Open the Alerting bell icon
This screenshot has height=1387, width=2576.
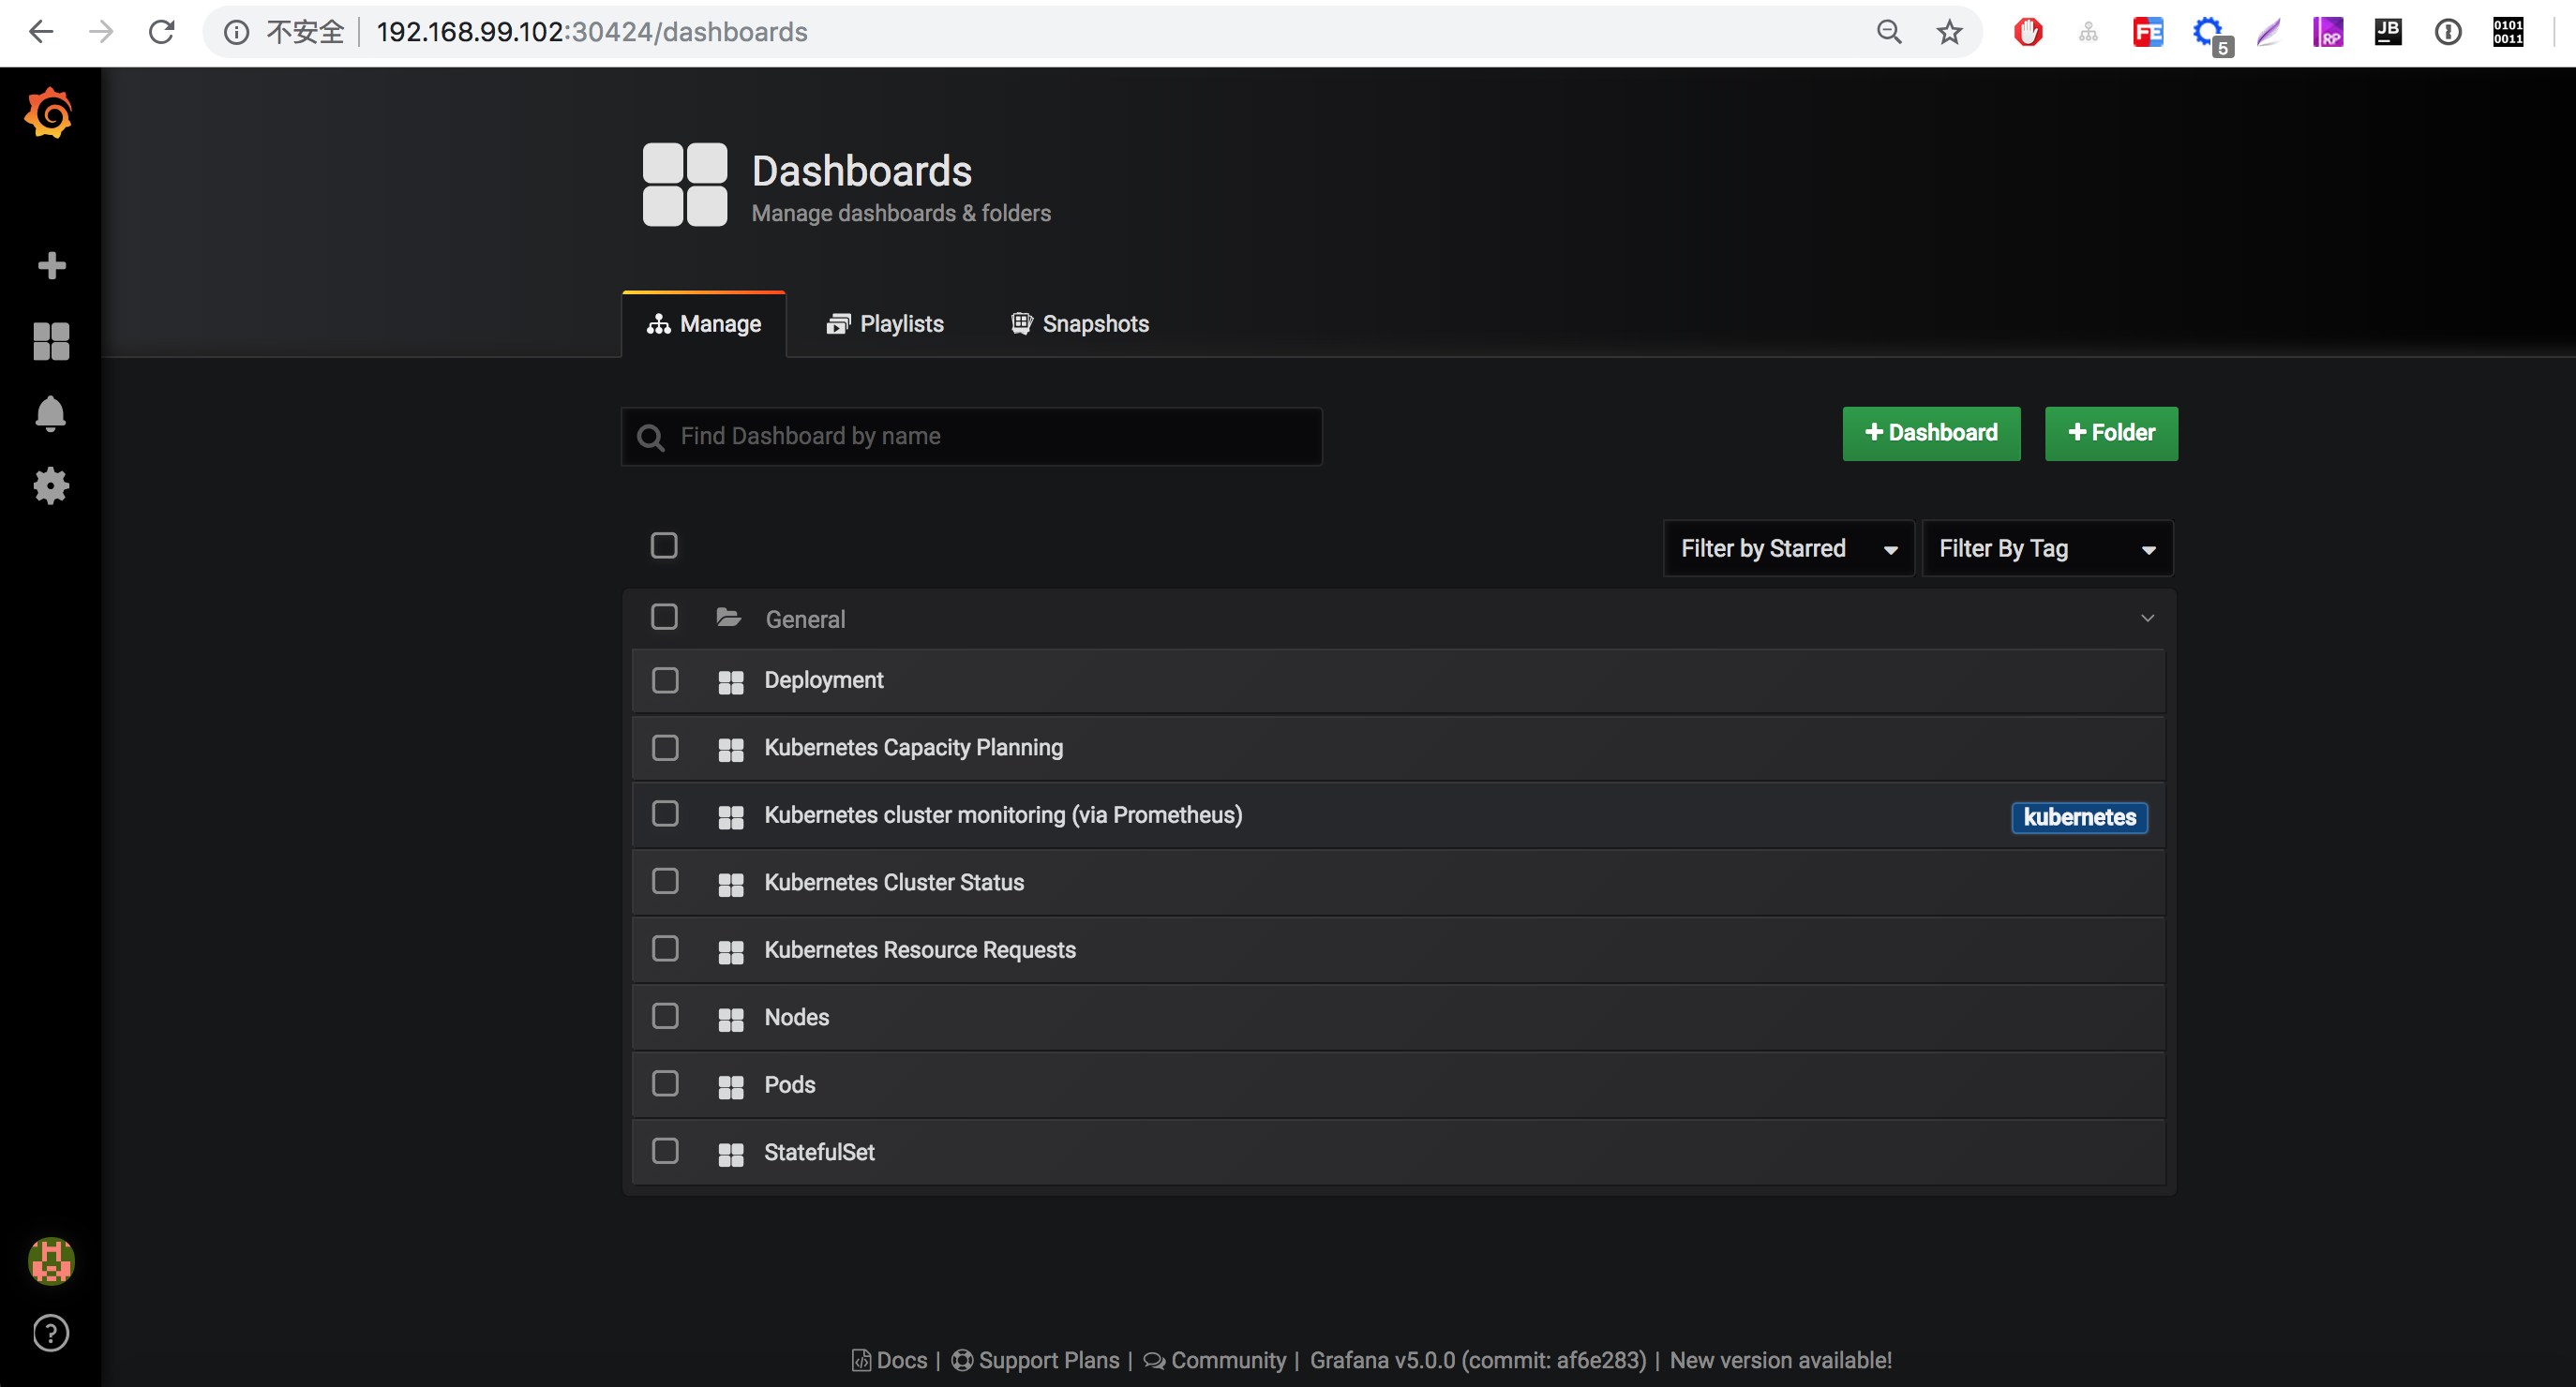[51, 413]
